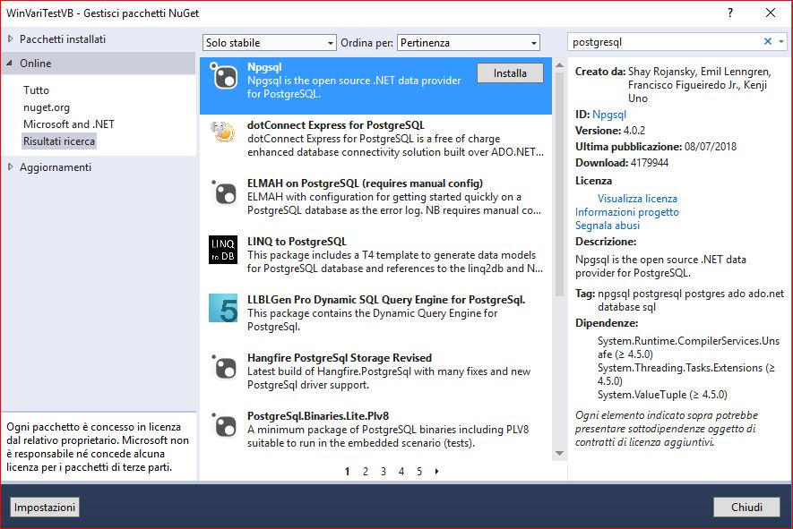Go to results page 5
The image size is (793, 529).
coord(419,472)
